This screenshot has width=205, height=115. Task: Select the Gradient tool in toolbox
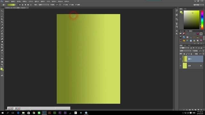[x=2, y=42]
